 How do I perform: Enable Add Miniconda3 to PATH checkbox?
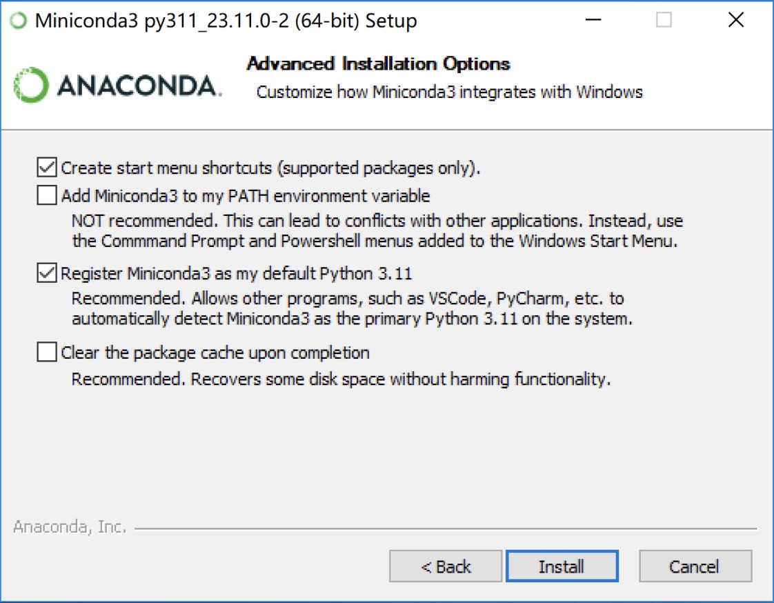point(47,195)
